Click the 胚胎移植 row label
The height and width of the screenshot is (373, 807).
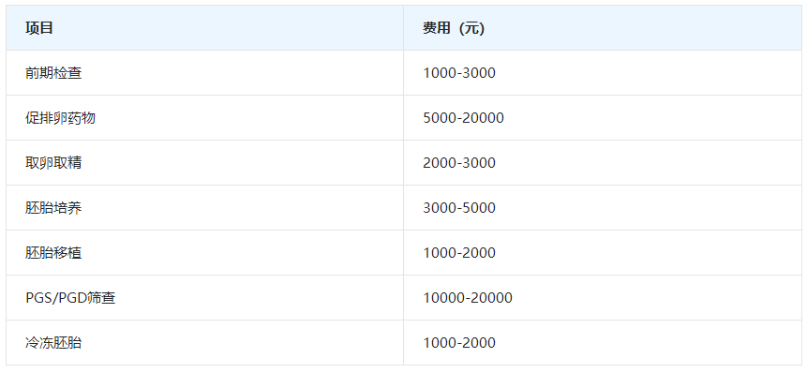coord(53,253)
